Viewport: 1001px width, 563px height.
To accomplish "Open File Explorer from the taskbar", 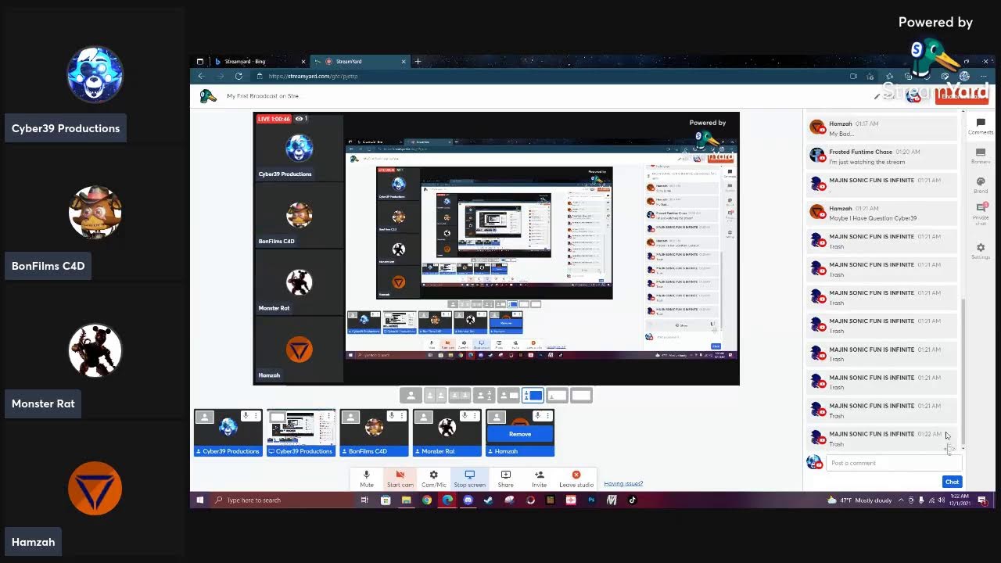I will coord(406,500).
